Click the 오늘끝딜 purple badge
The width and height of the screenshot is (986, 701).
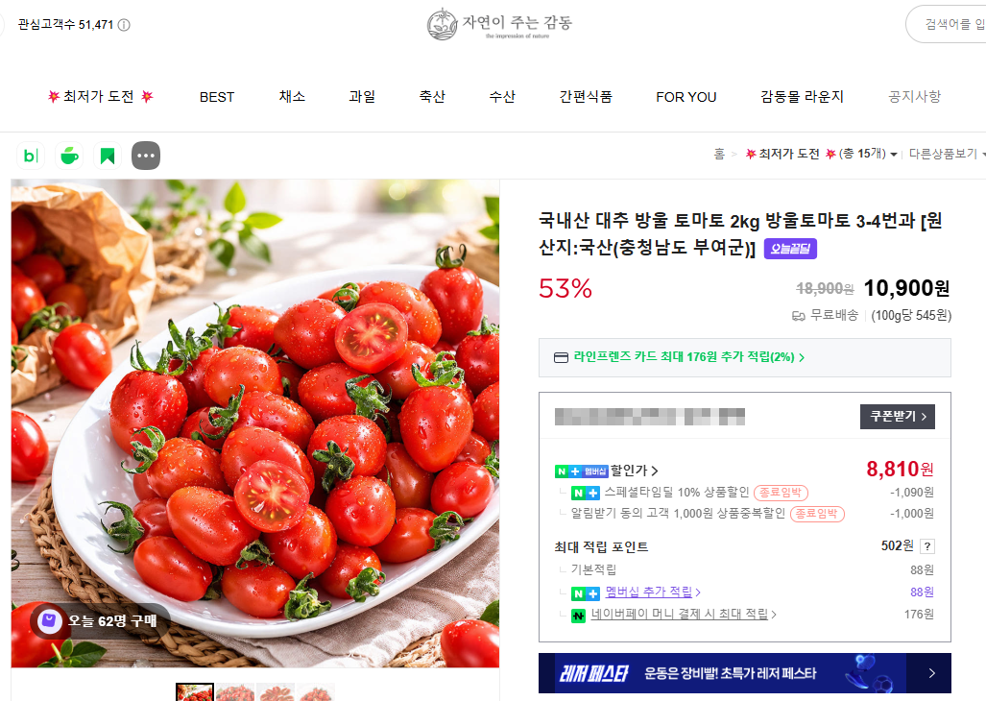[x=790, y=249]
